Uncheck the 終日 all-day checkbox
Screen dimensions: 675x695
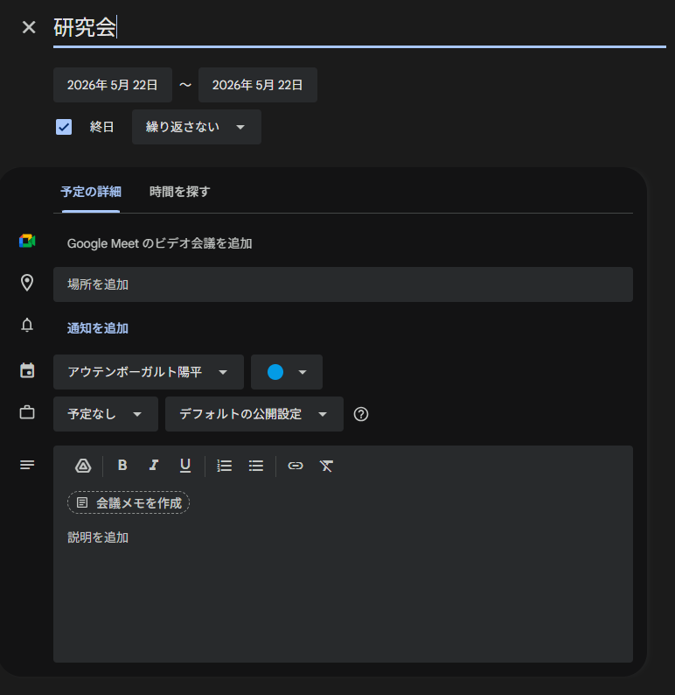(x=64, y=127)
